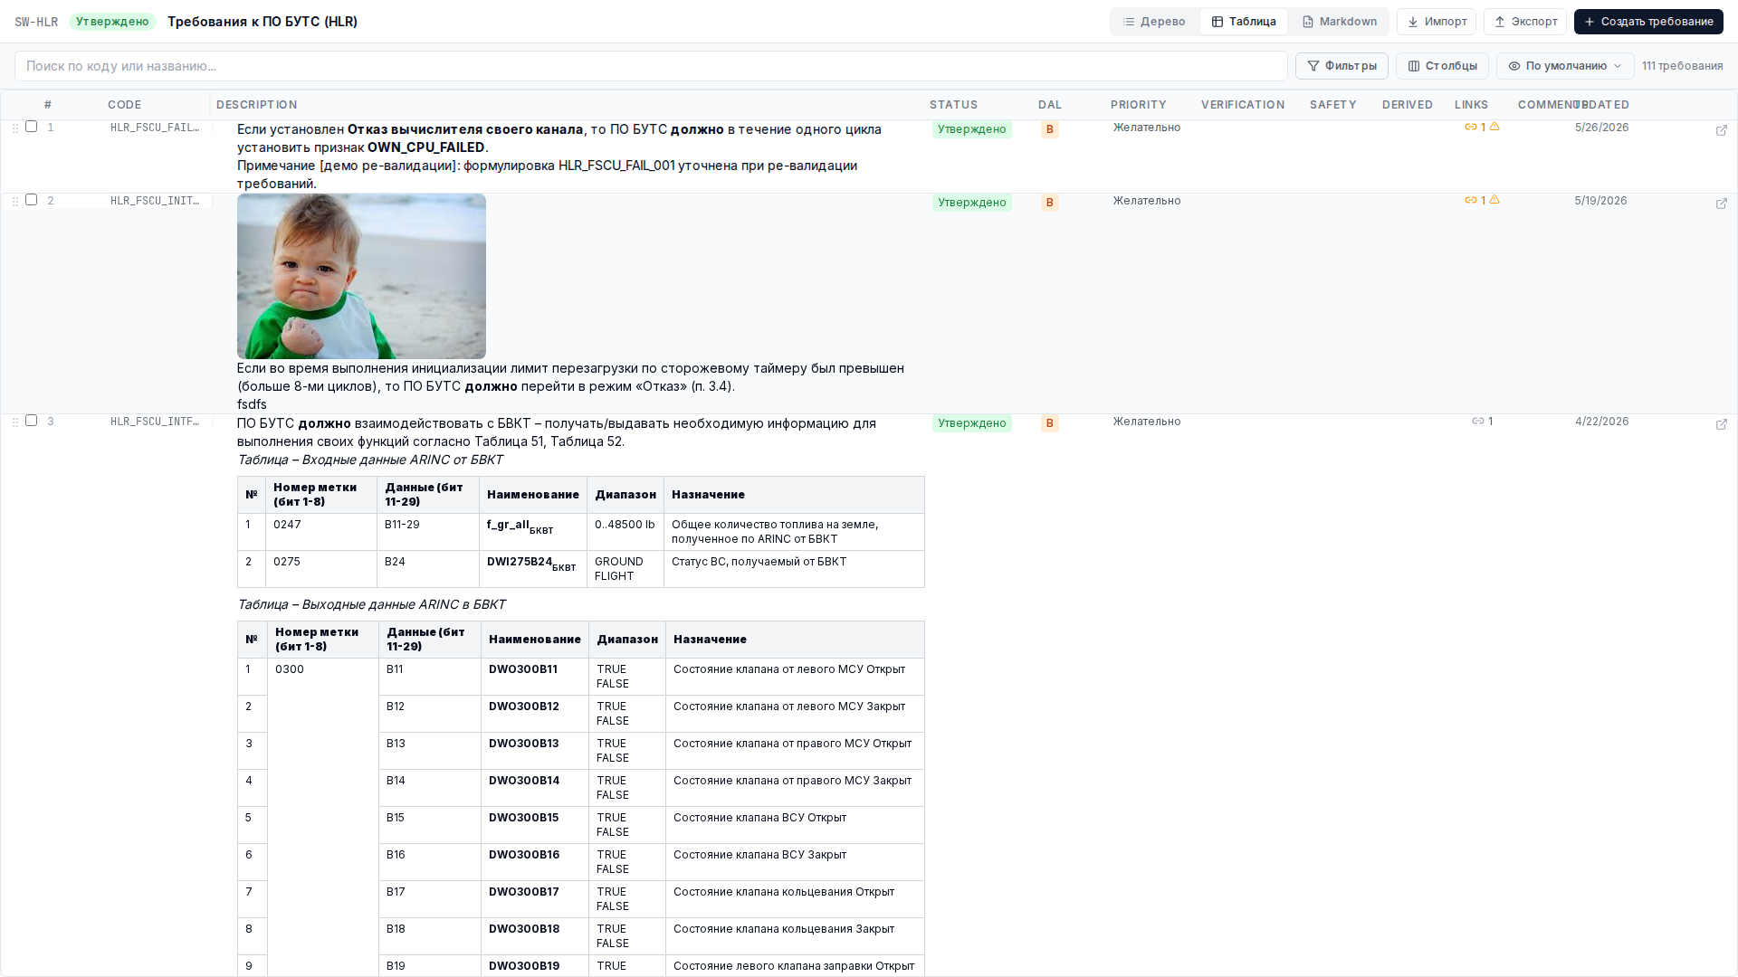Click the baby photo in HLR_FSCU_INIT description

pyautogui.click(x=361, y=276)
